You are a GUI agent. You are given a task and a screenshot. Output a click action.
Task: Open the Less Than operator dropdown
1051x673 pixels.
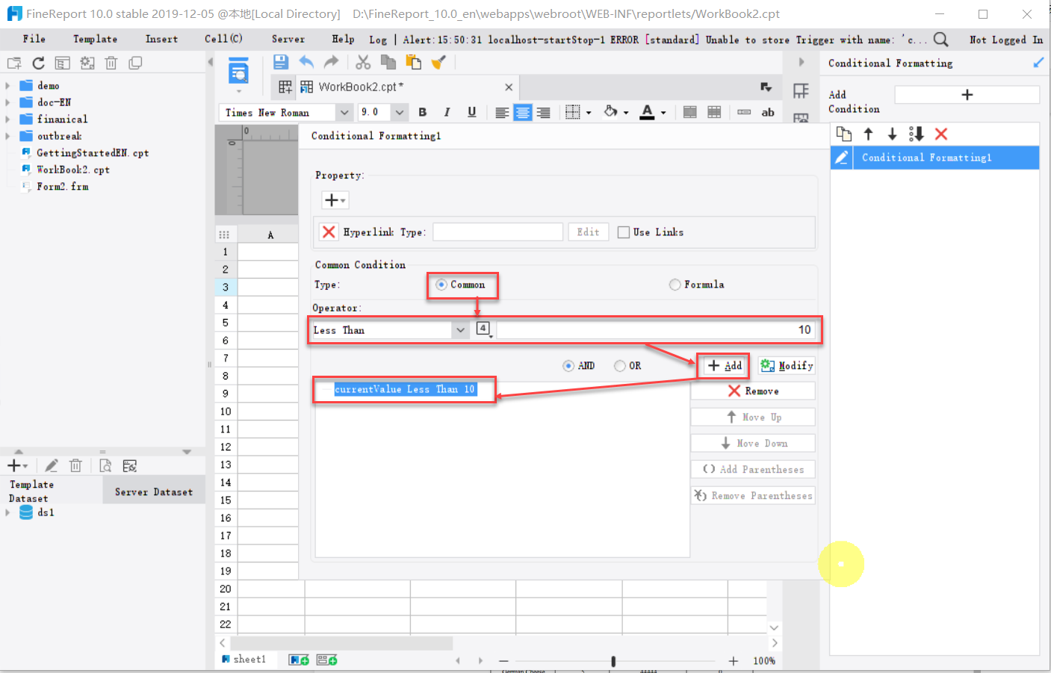(460, 329)
